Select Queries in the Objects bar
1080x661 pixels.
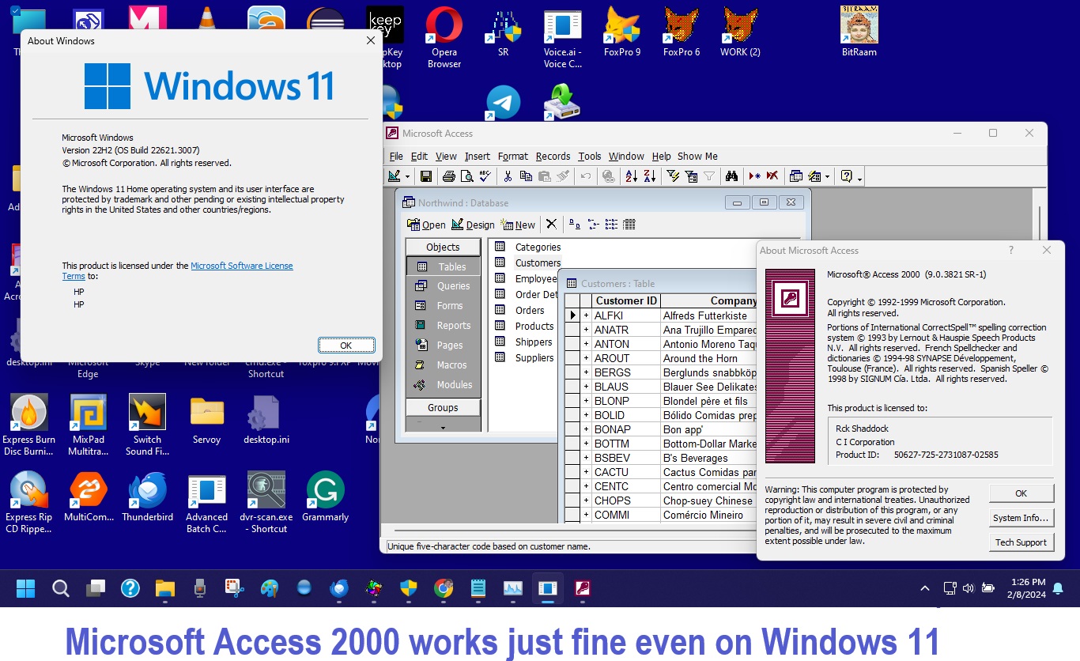(x=443, y=286)
